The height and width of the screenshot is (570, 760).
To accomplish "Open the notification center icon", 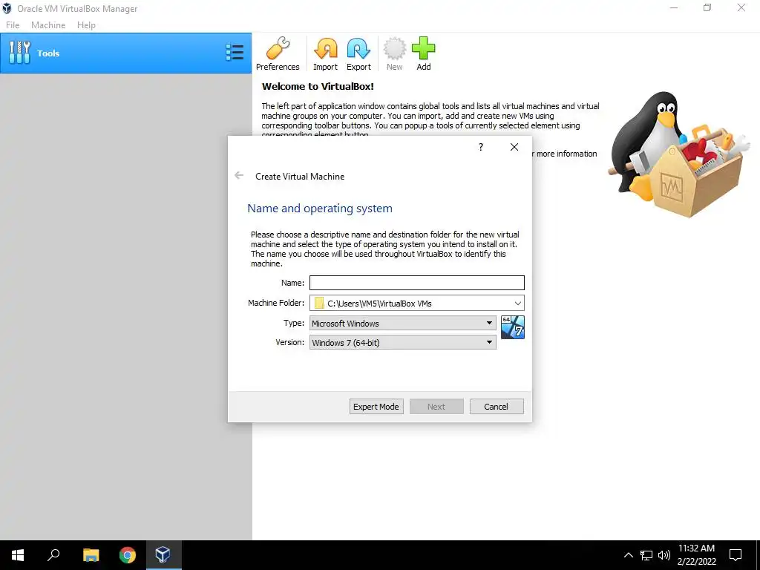I will pyautogui.click(x=736, y=555).
